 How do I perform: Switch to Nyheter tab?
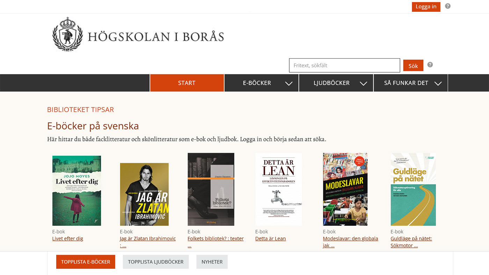pyautogui.click(x=212, y=262)
